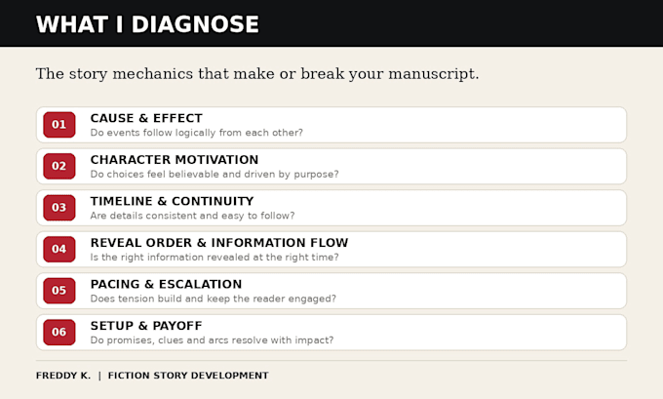Select the Reveal Order & Information Flow heading

[x=219, y=243]
